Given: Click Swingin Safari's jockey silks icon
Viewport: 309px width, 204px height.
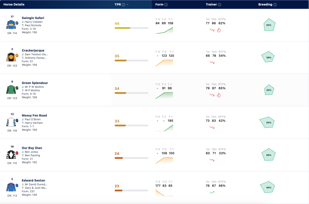Looking at the screenshot, I should pyautogui.click(x=12, y=25).
